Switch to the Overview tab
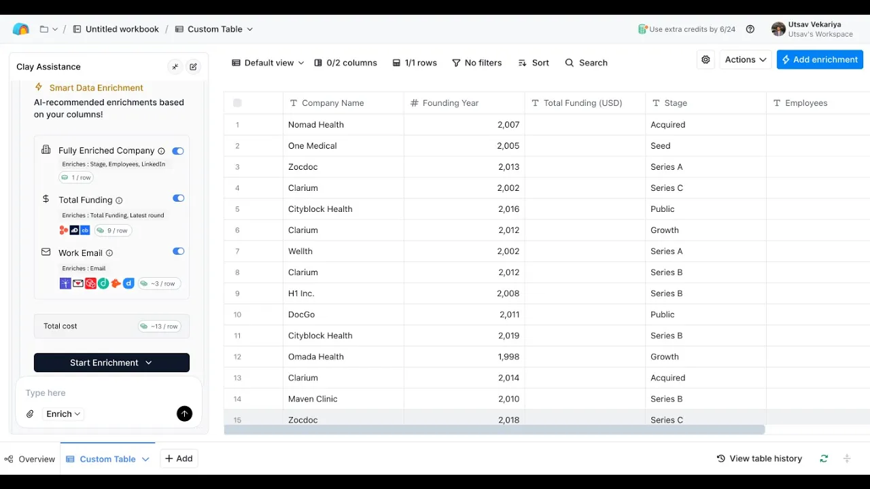Screen dimensions: 870x489 point(30,459)
